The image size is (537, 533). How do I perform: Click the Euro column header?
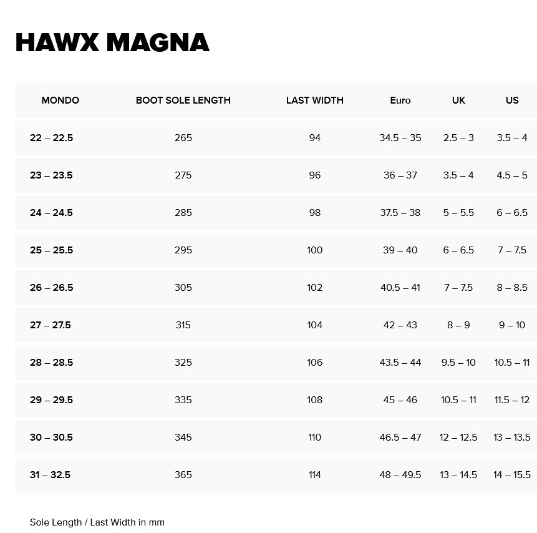[400, 100]
